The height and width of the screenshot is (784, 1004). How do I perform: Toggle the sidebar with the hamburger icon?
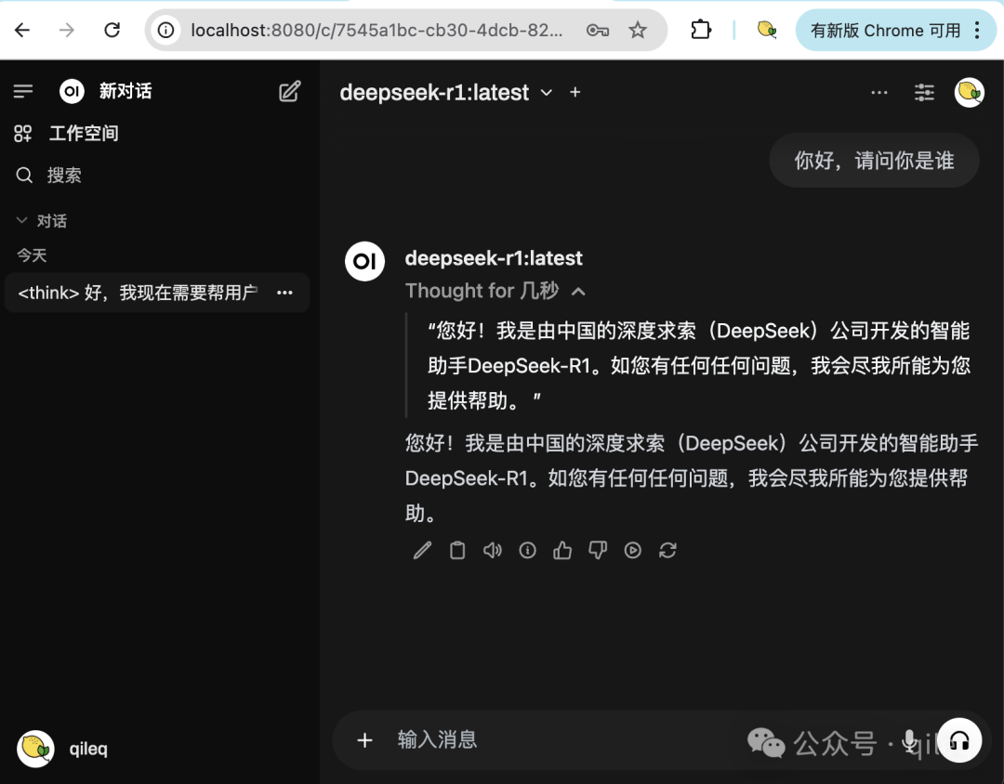tap(23, 92)
